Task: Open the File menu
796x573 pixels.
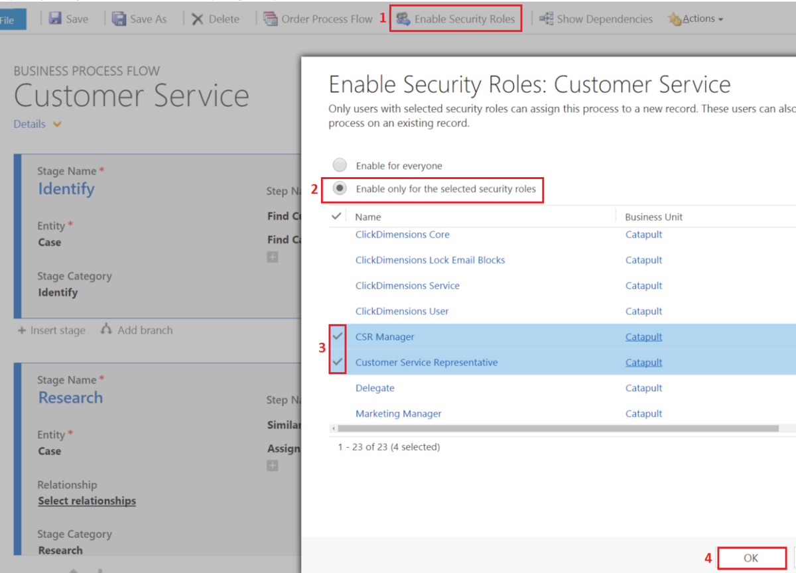Action: point(11,19)
